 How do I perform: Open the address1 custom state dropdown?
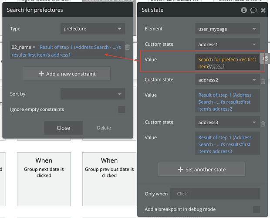tap(227, 44)
